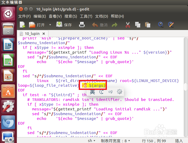Toggle punctuation mode in input bar
This screenshot has width=188, height=143.
pyautogui.click(x=110, y=92)
